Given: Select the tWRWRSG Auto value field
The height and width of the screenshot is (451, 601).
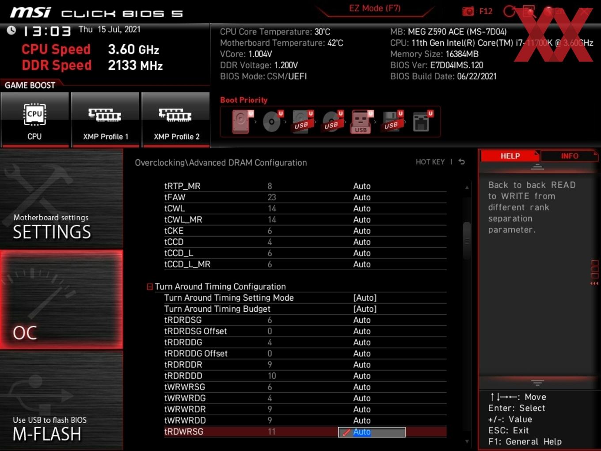Looking at the screenshot, I should coord(362,387).
